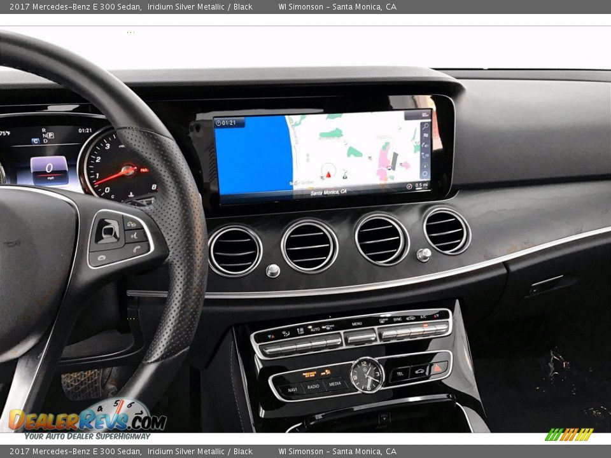Tap the voice control icon on the steering wheel
The width and height of the screenshot is (611, 458).
pyautogui.click(x=134, y=235)
